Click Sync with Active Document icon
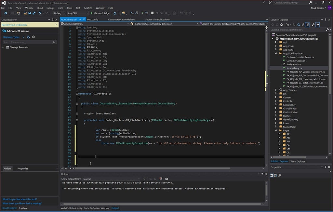 [294, 25]
